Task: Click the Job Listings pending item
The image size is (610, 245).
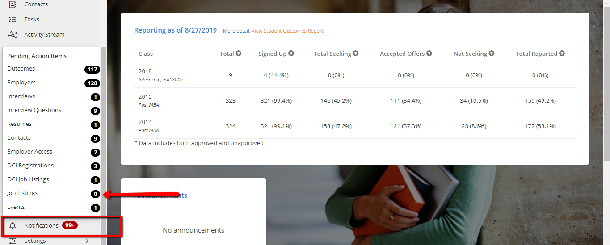Action: (x=22, y=193)
